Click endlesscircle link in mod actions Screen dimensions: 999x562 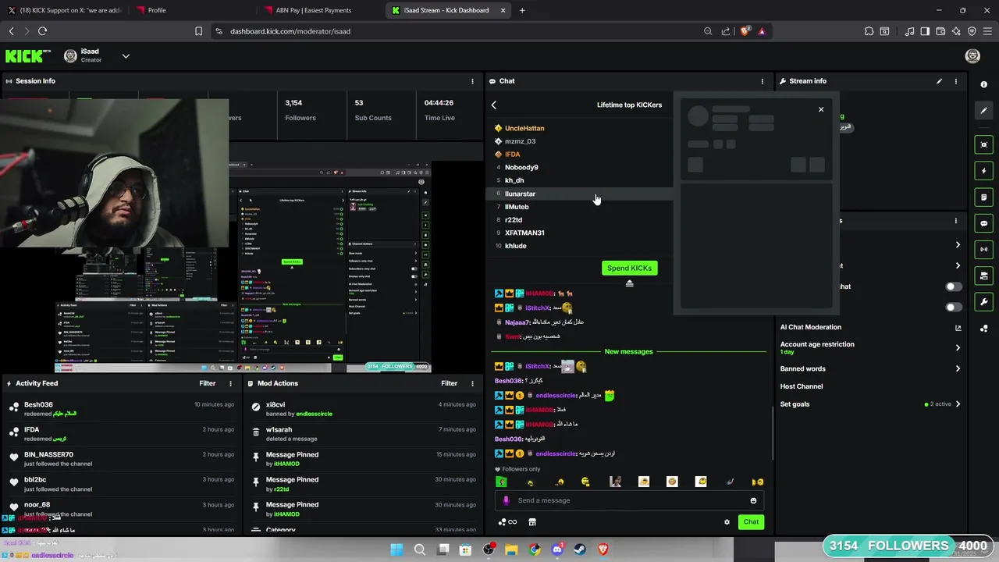(314, 414)
